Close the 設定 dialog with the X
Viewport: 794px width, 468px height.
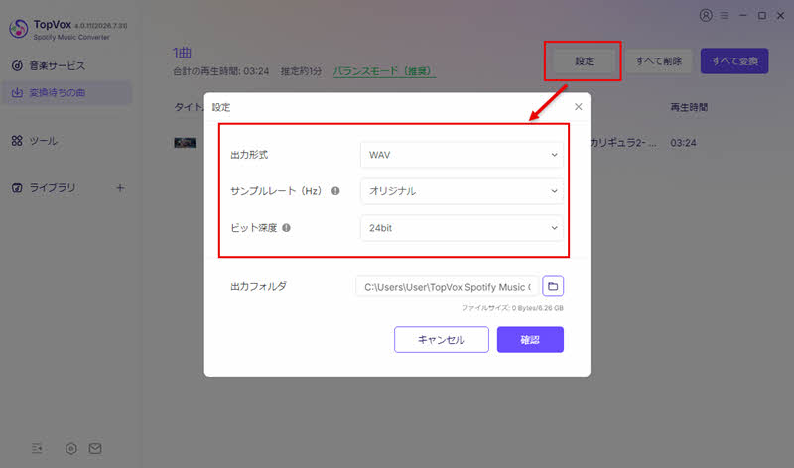pyautogui.click(x=578, y=107)
